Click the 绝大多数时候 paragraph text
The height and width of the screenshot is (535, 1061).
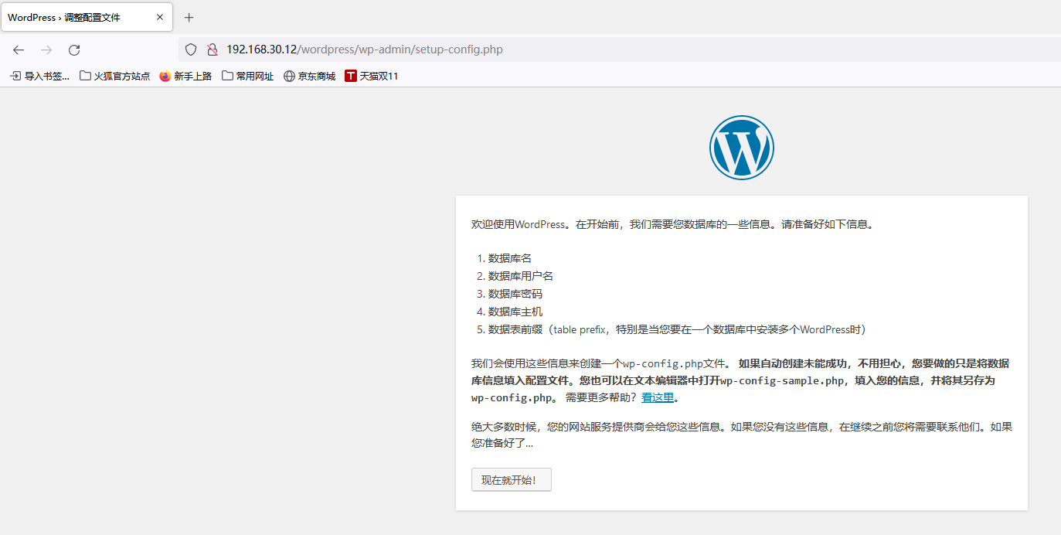coord(742,434)
